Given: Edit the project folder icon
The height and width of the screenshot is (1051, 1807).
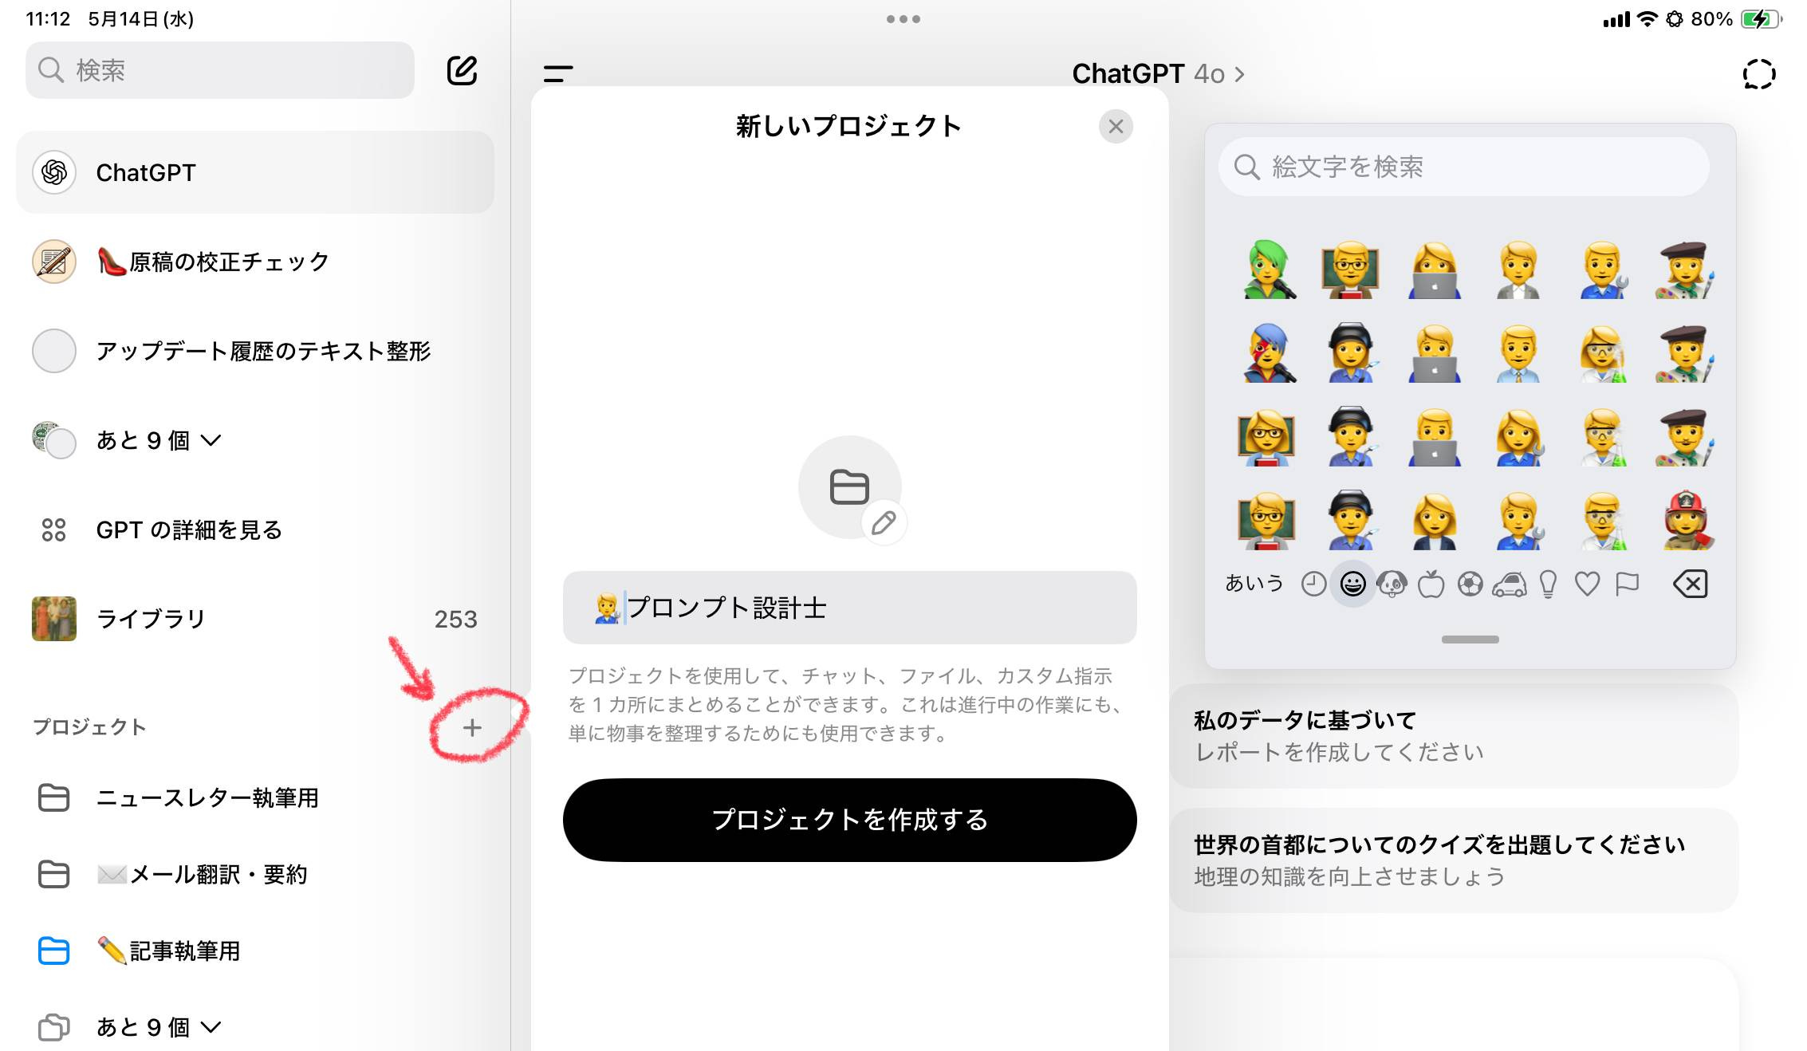Looking at the screenshot, I should point(884,523).
